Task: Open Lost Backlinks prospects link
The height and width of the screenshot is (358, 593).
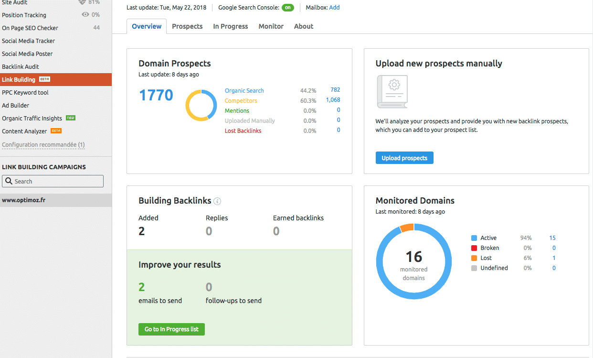Action: [243, 130]
